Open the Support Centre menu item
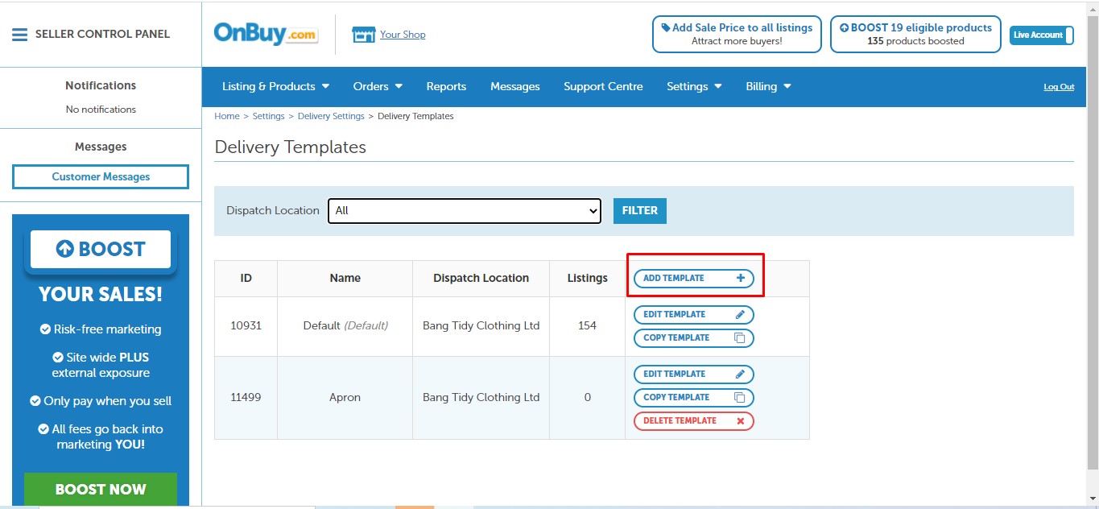Image resolution: width=1099 pixels, height=509 pixels. tap(603, 86)
